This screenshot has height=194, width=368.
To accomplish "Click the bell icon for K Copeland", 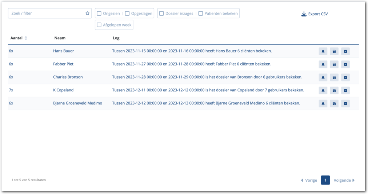I will (x=323, y=91).
